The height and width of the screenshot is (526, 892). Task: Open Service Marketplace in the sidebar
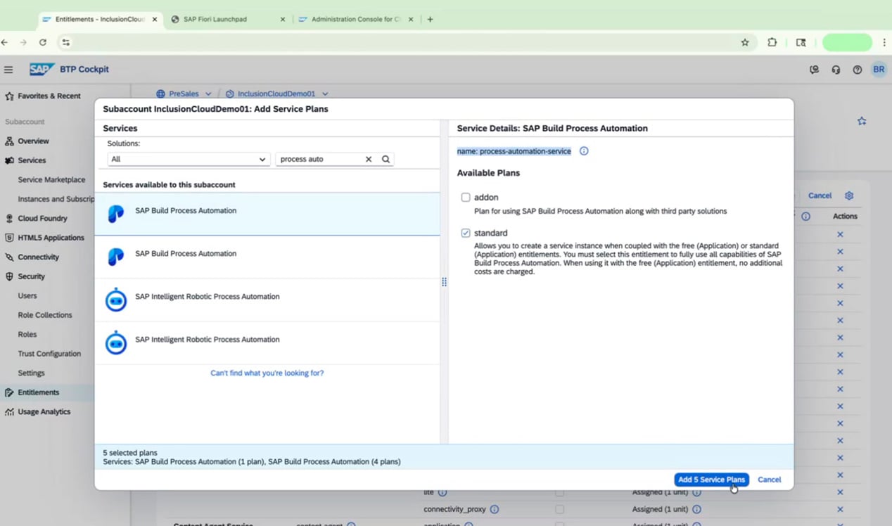coord(51,179)
